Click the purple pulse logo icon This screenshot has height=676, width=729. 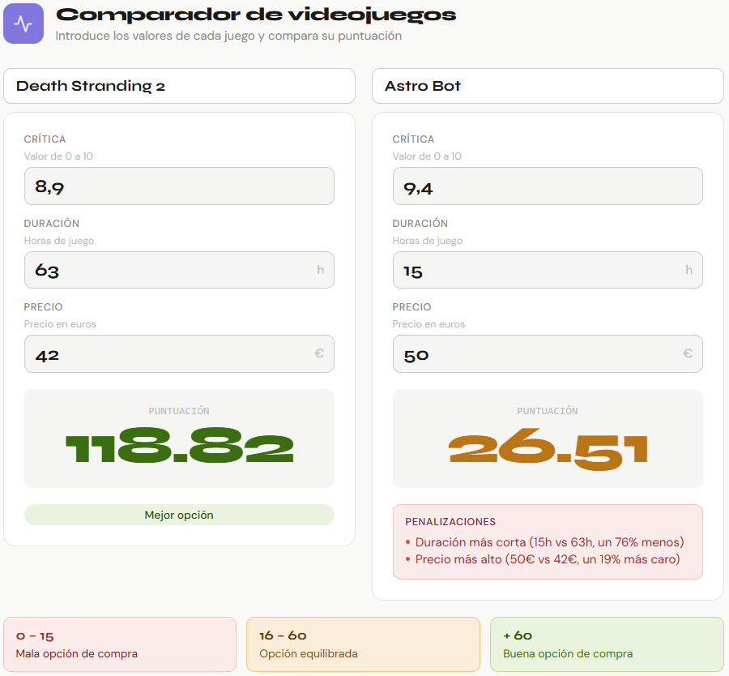coord(23,24)
